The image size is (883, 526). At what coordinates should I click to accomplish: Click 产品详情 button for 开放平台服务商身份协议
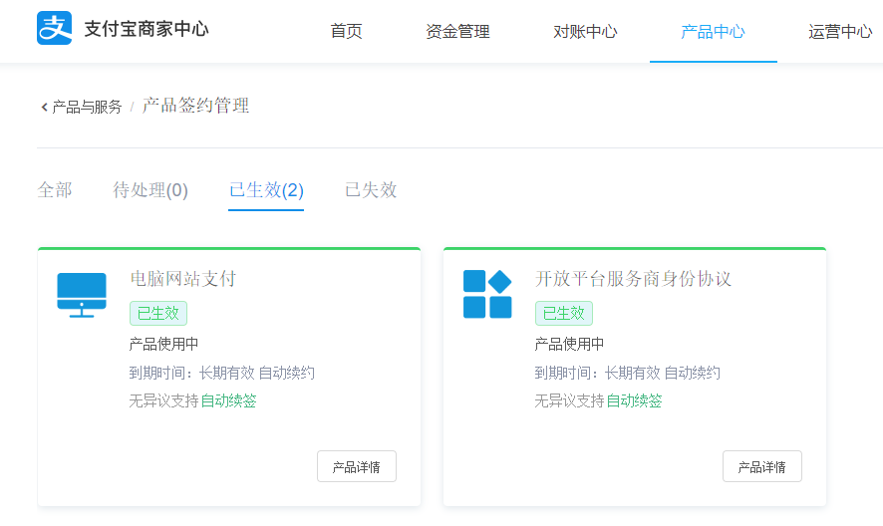point(762,466)
